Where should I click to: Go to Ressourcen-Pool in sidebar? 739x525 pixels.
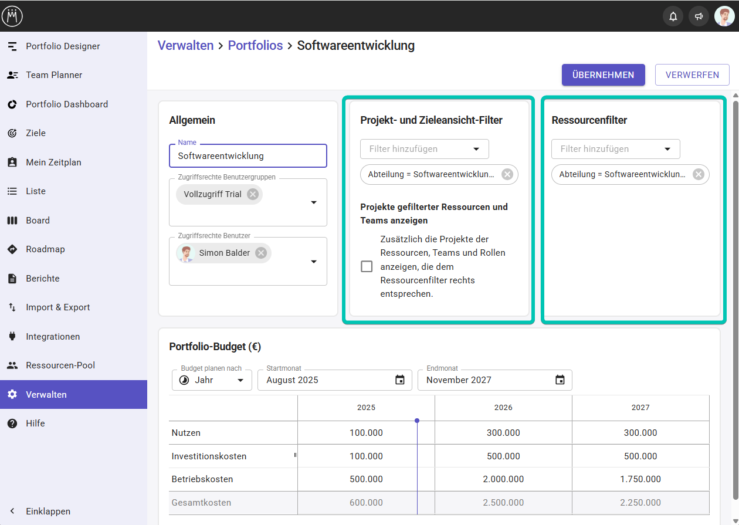pyautogui.click(x=60, y=365)
